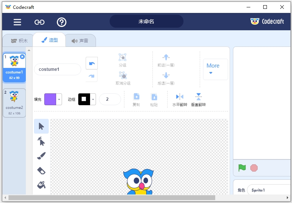
Task: Open the help question mark icon
Action: point(62,22)
